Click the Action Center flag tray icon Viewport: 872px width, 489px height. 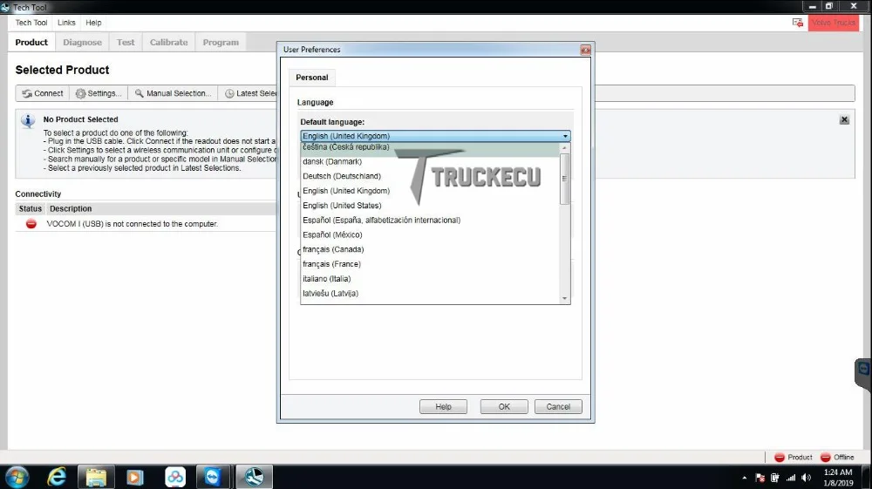click(x=760, y=478)
